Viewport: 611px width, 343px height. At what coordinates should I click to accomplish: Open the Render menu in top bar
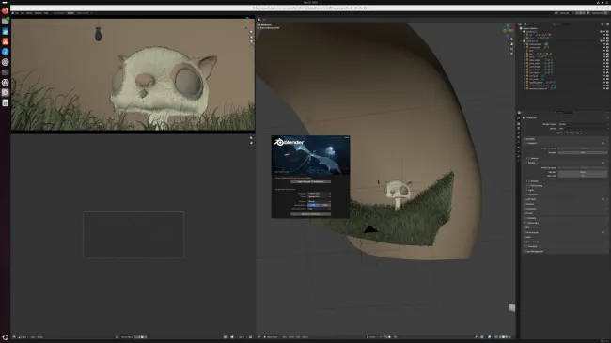29,13
